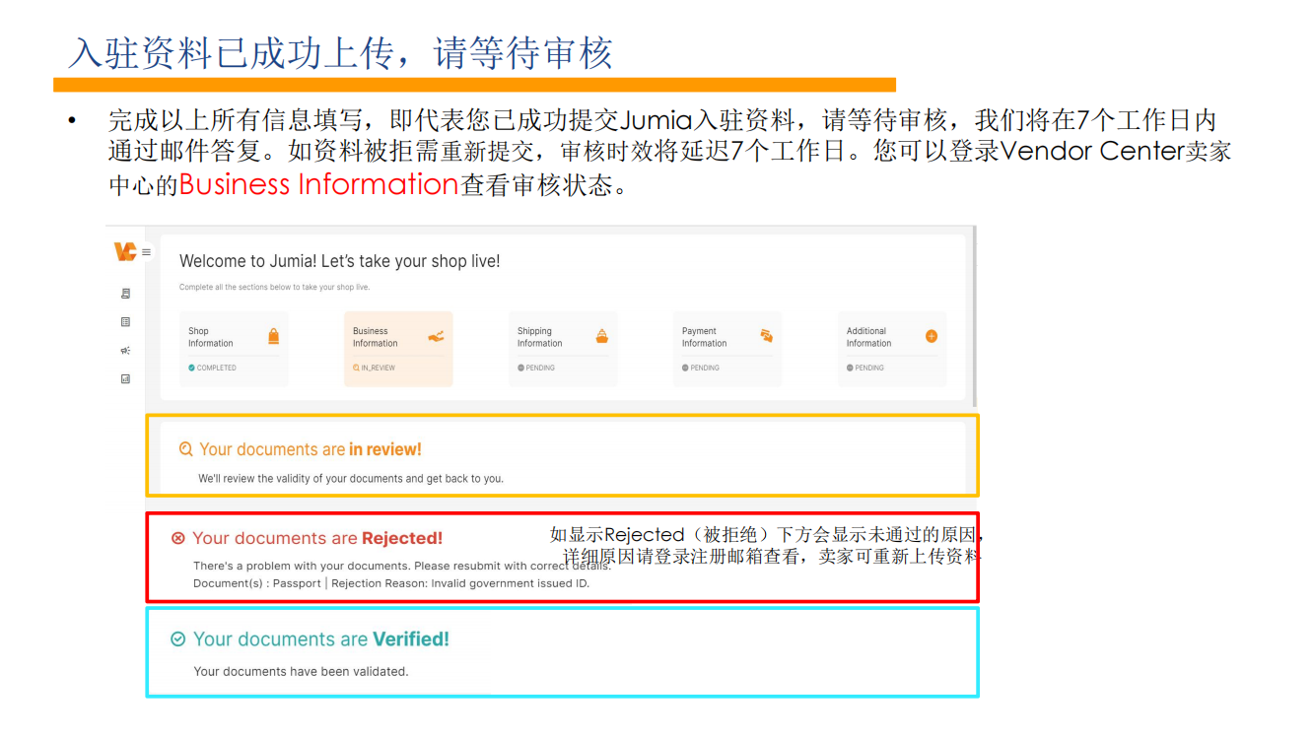The image size is (1314, 739).
Task: Open the Payment Information card
Action: point(726,347)
